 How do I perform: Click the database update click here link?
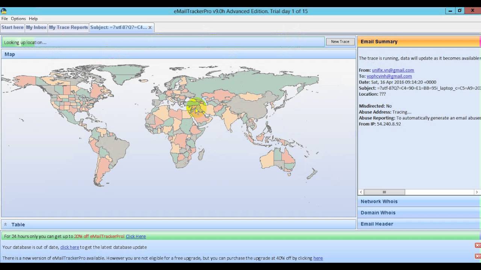pyautogui.click(x=70, y=247)
